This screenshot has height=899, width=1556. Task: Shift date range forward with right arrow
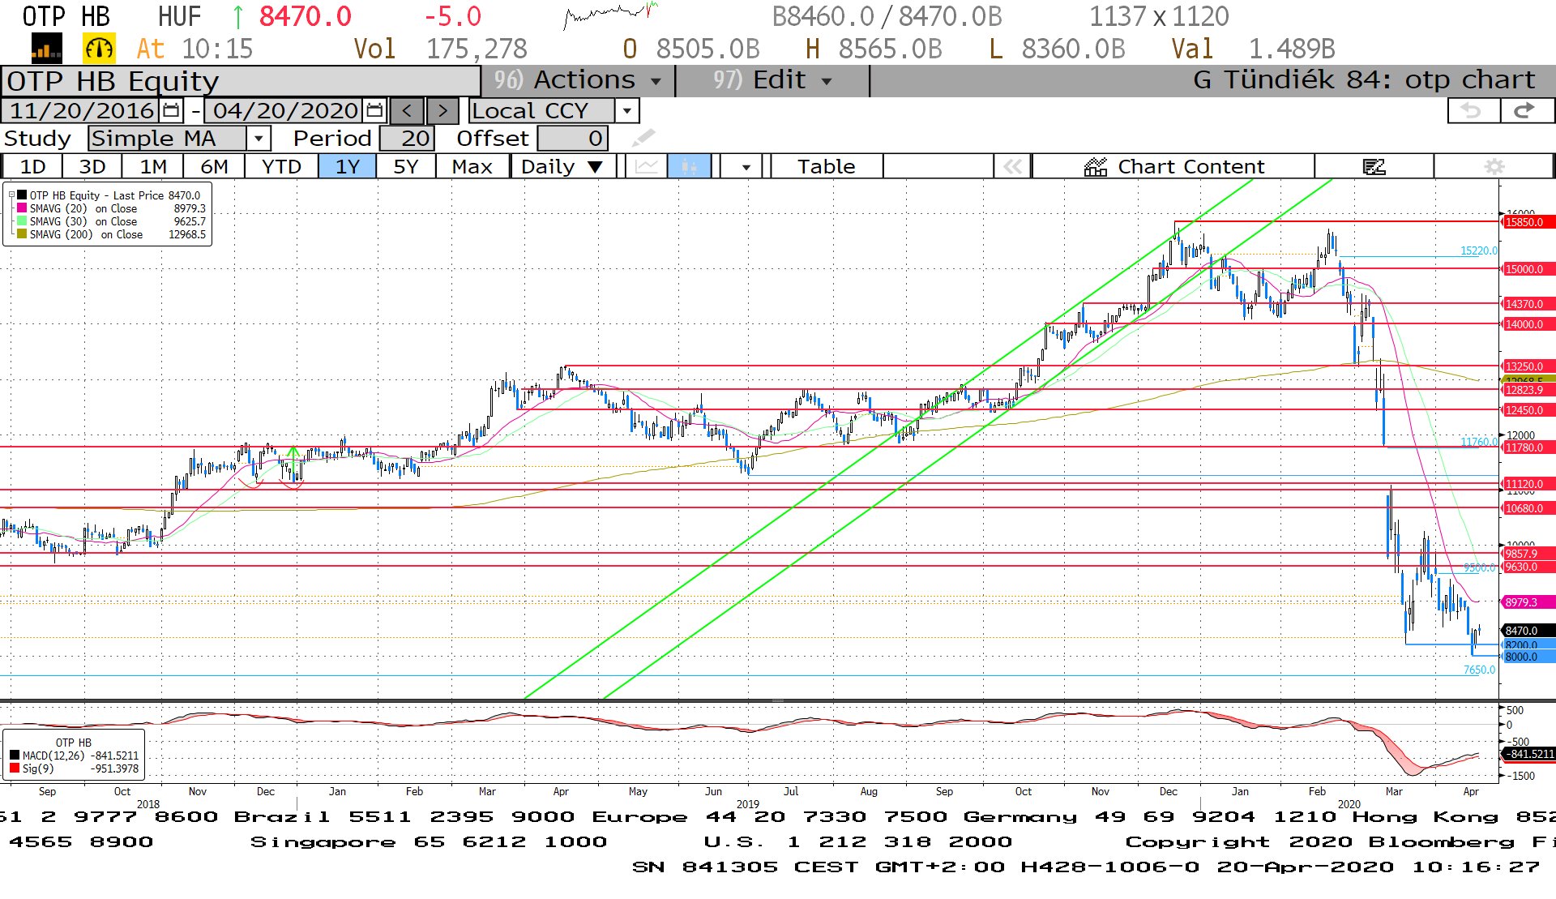pos(442,110)
